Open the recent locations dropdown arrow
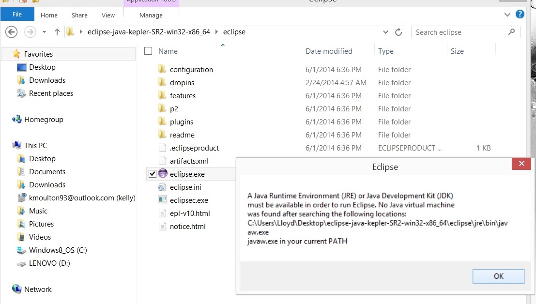This screenshot has width=536, height=304. [44, 32]
